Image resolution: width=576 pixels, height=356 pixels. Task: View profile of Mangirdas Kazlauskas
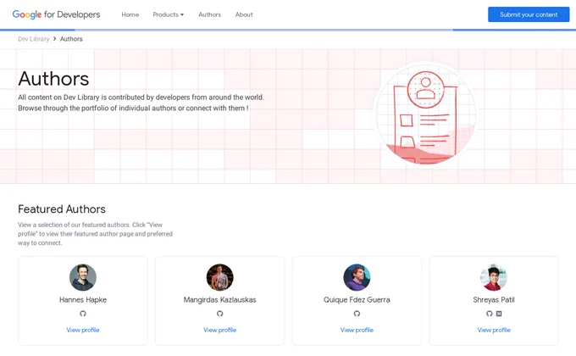point(219,330)
